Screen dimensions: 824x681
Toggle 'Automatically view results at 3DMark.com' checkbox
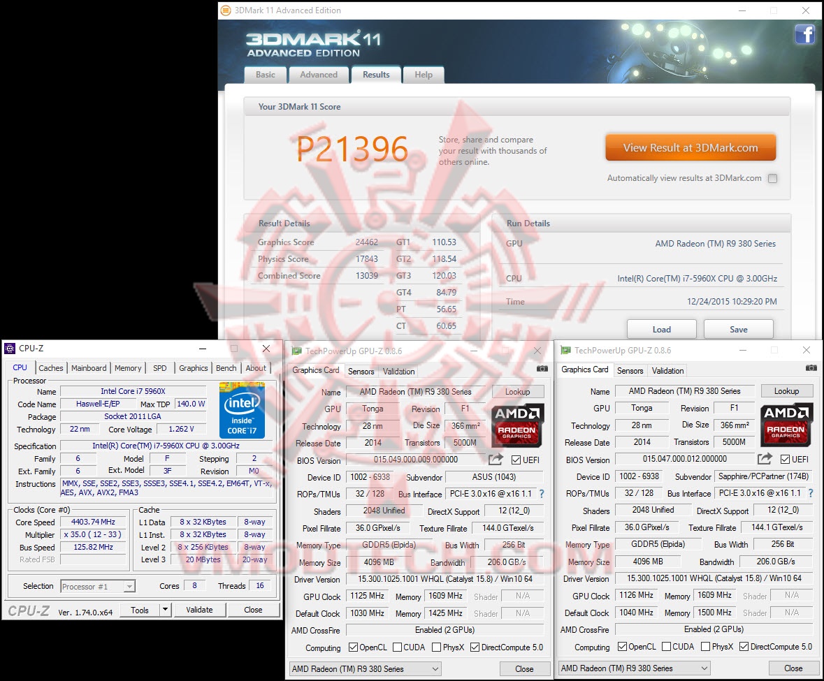coord(772,179)
